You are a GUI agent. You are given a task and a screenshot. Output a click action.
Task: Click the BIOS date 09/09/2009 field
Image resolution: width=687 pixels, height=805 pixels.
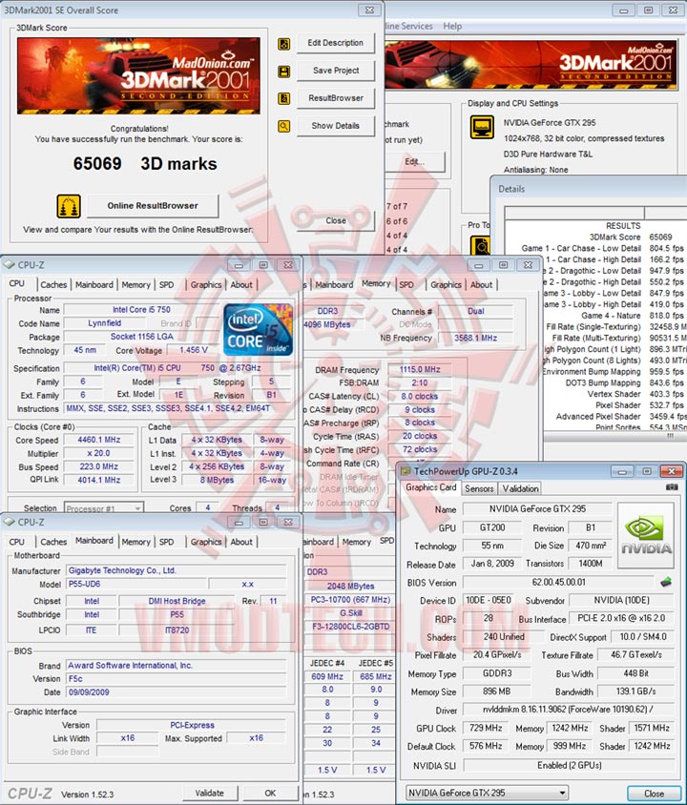point(177,692)
